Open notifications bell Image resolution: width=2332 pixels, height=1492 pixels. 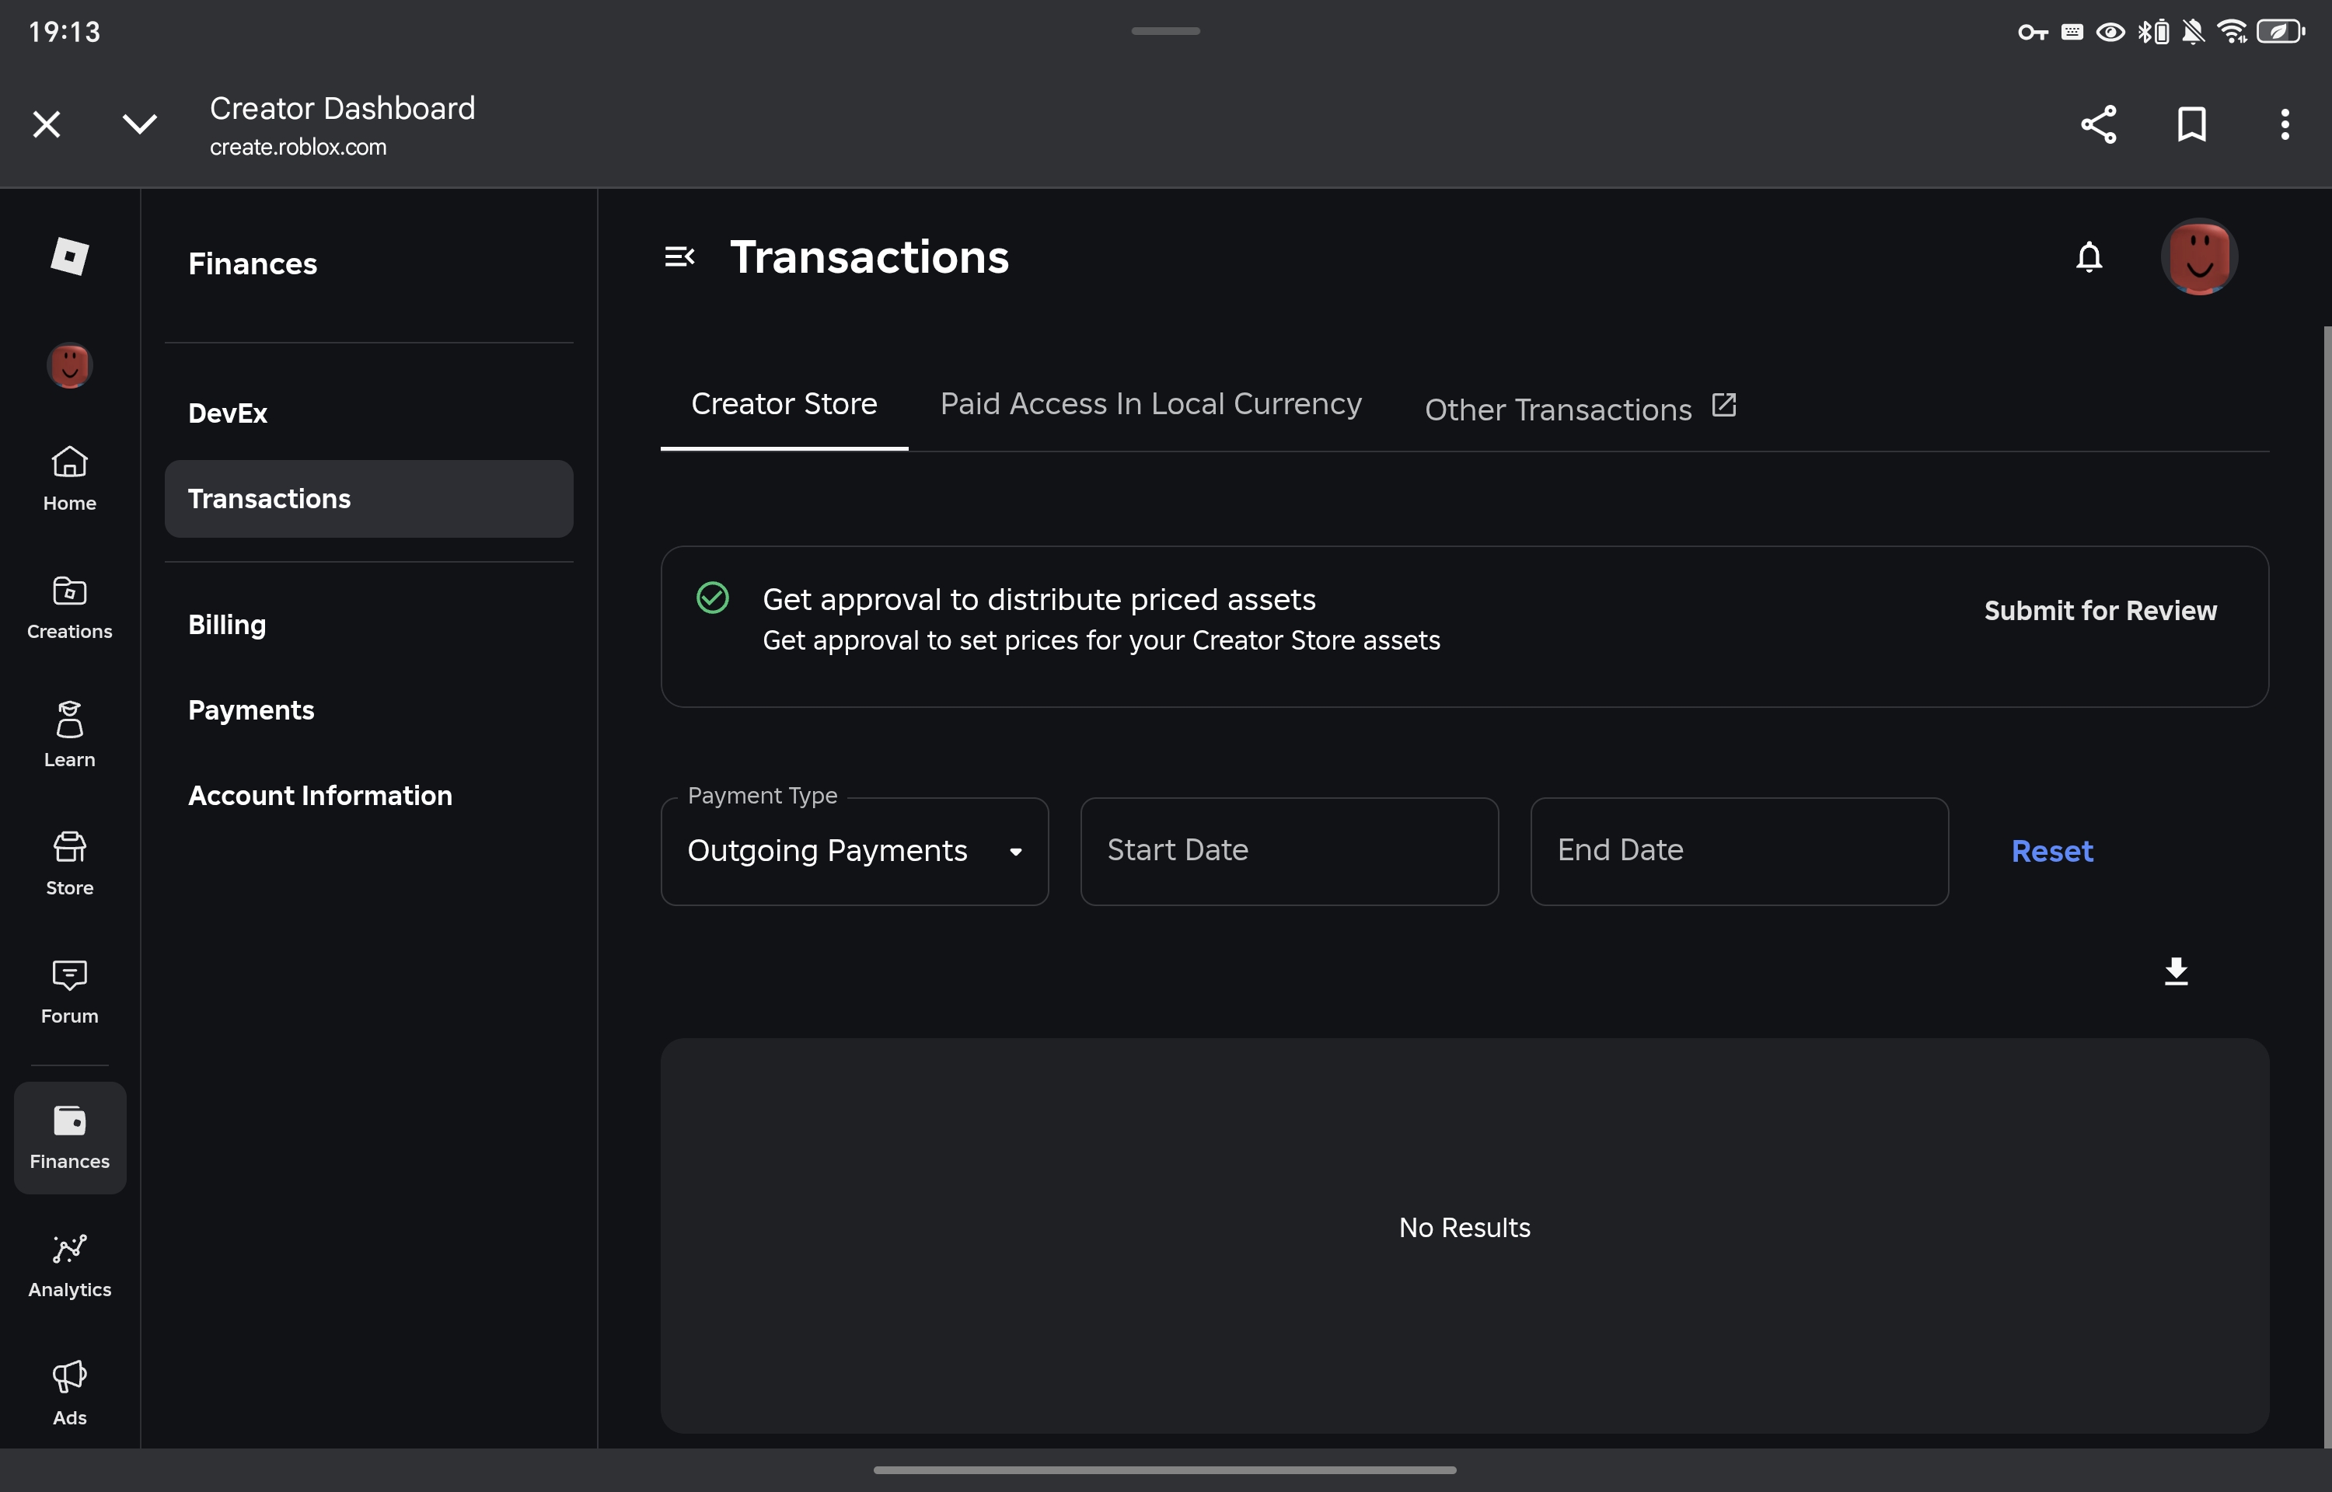pyautogui.click(x=2089, y=256)
